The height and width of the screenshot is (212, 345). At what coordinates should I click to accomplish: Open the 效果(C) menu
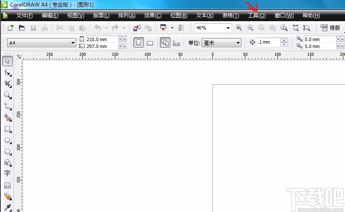[153, 16]
